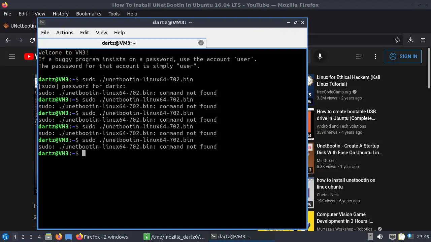
Task: Open YouTube apps grid
Action: coord(359,56)
